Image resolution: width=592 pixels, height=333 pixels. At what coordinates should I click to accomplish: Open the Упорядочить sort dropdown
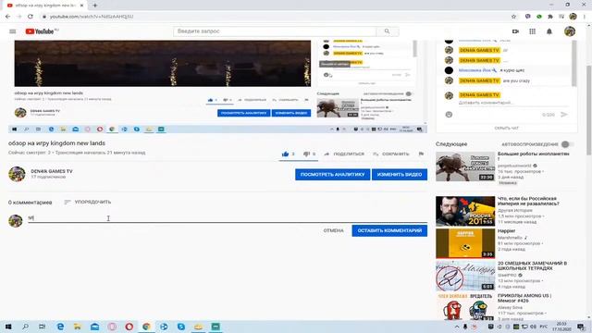coord(88,202)
